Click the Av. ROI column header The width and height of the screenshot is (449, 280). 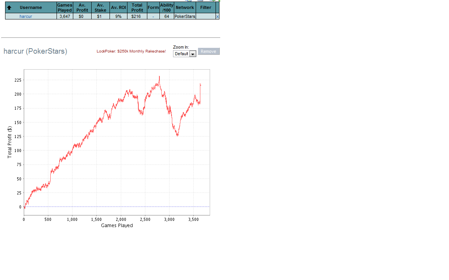point(118,8)
